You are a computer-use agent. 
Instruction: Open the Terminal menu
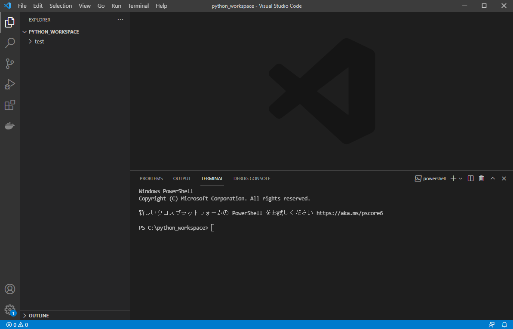(x=138, y=6)
